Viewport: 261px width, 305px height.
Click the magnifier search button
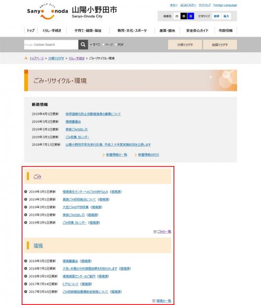(83, 44)
